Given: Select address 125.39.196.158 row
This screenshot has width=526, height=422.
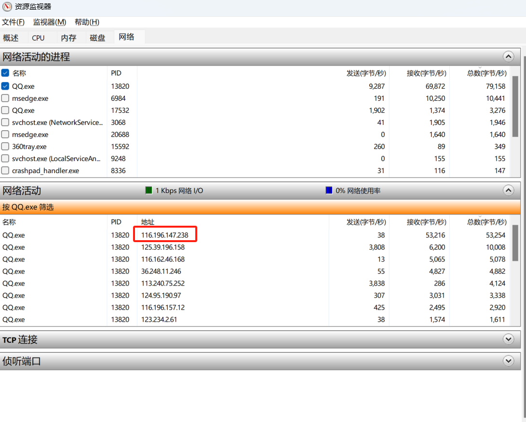Looking at the screenshot, I should tap(255, 247).
